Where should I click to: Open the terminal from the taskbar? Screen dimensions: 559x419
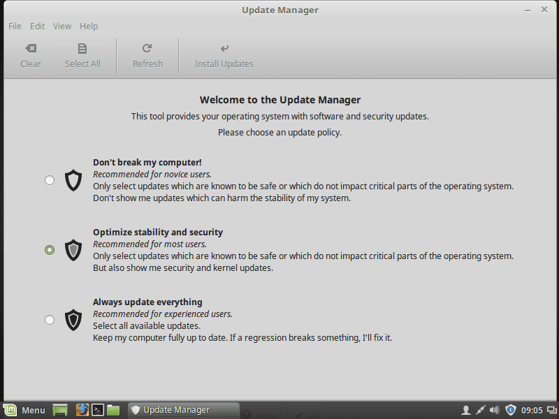pos(98,410)
